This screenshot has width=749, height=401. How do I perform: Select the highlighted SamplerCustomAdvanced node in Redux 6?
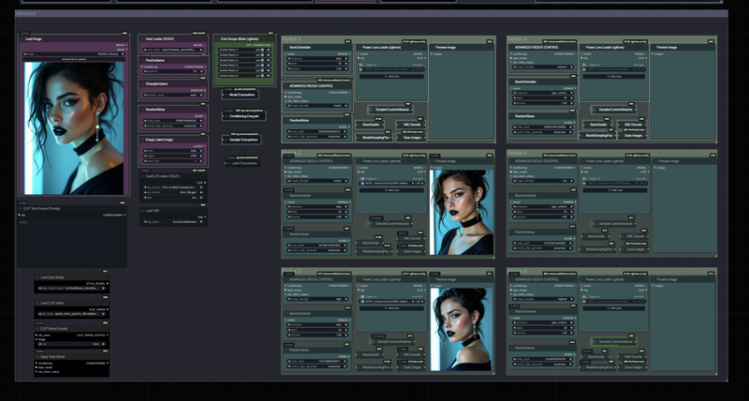tap(614, 342)
